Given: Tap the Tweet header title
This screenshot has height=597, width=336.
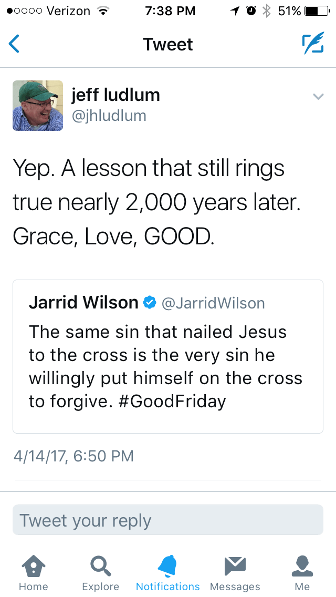Looking at the screenshot, I should click(168, 44).
